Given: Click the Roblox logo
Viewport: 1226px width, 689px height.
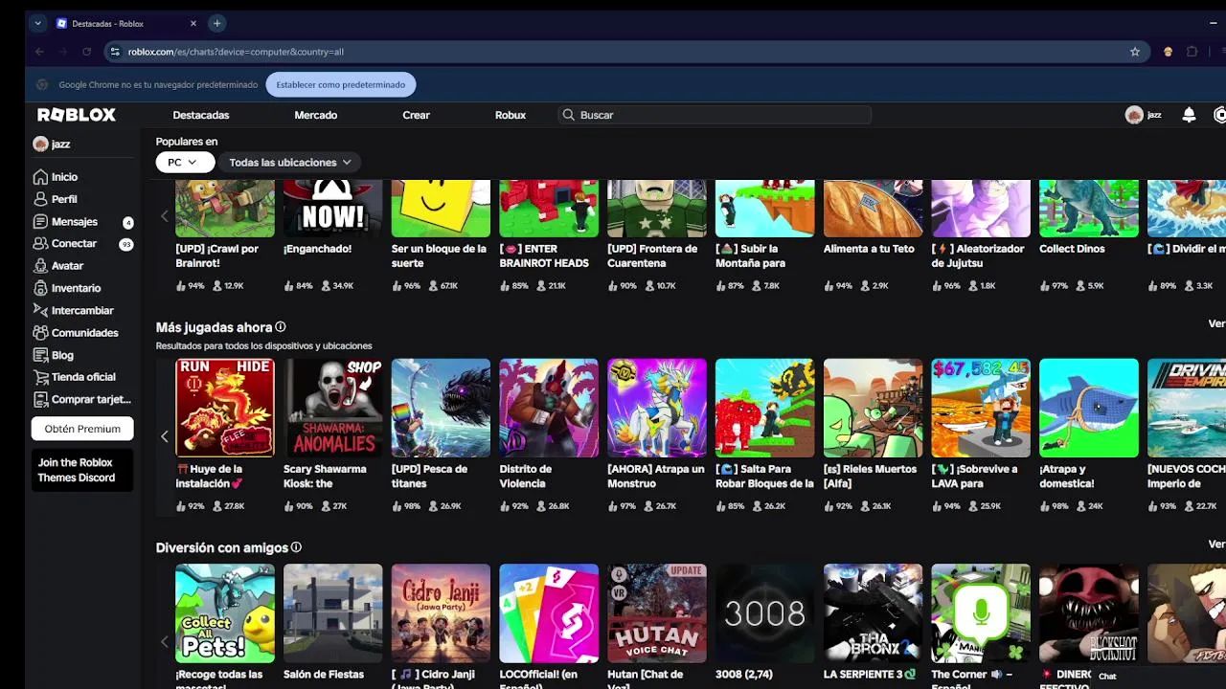Looking at the screenshot, I should point(77,115).
